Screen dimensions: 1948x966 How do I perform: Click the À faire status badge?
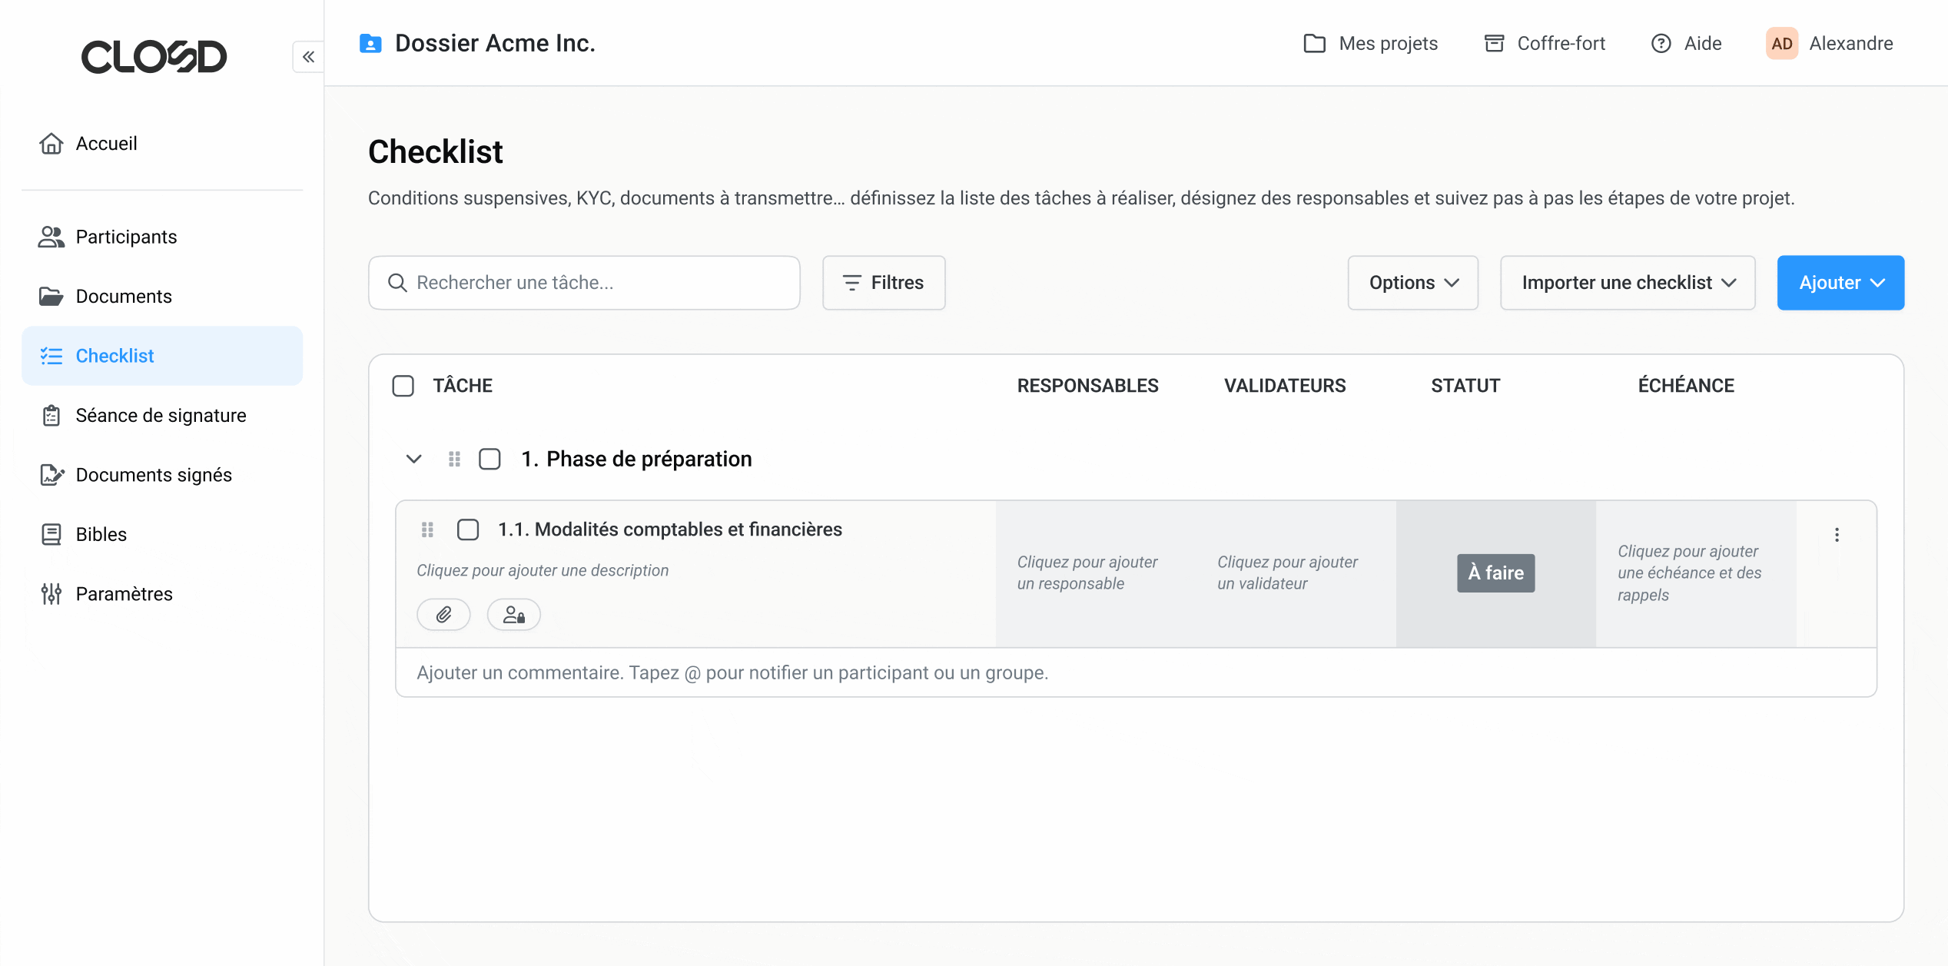1495,573
